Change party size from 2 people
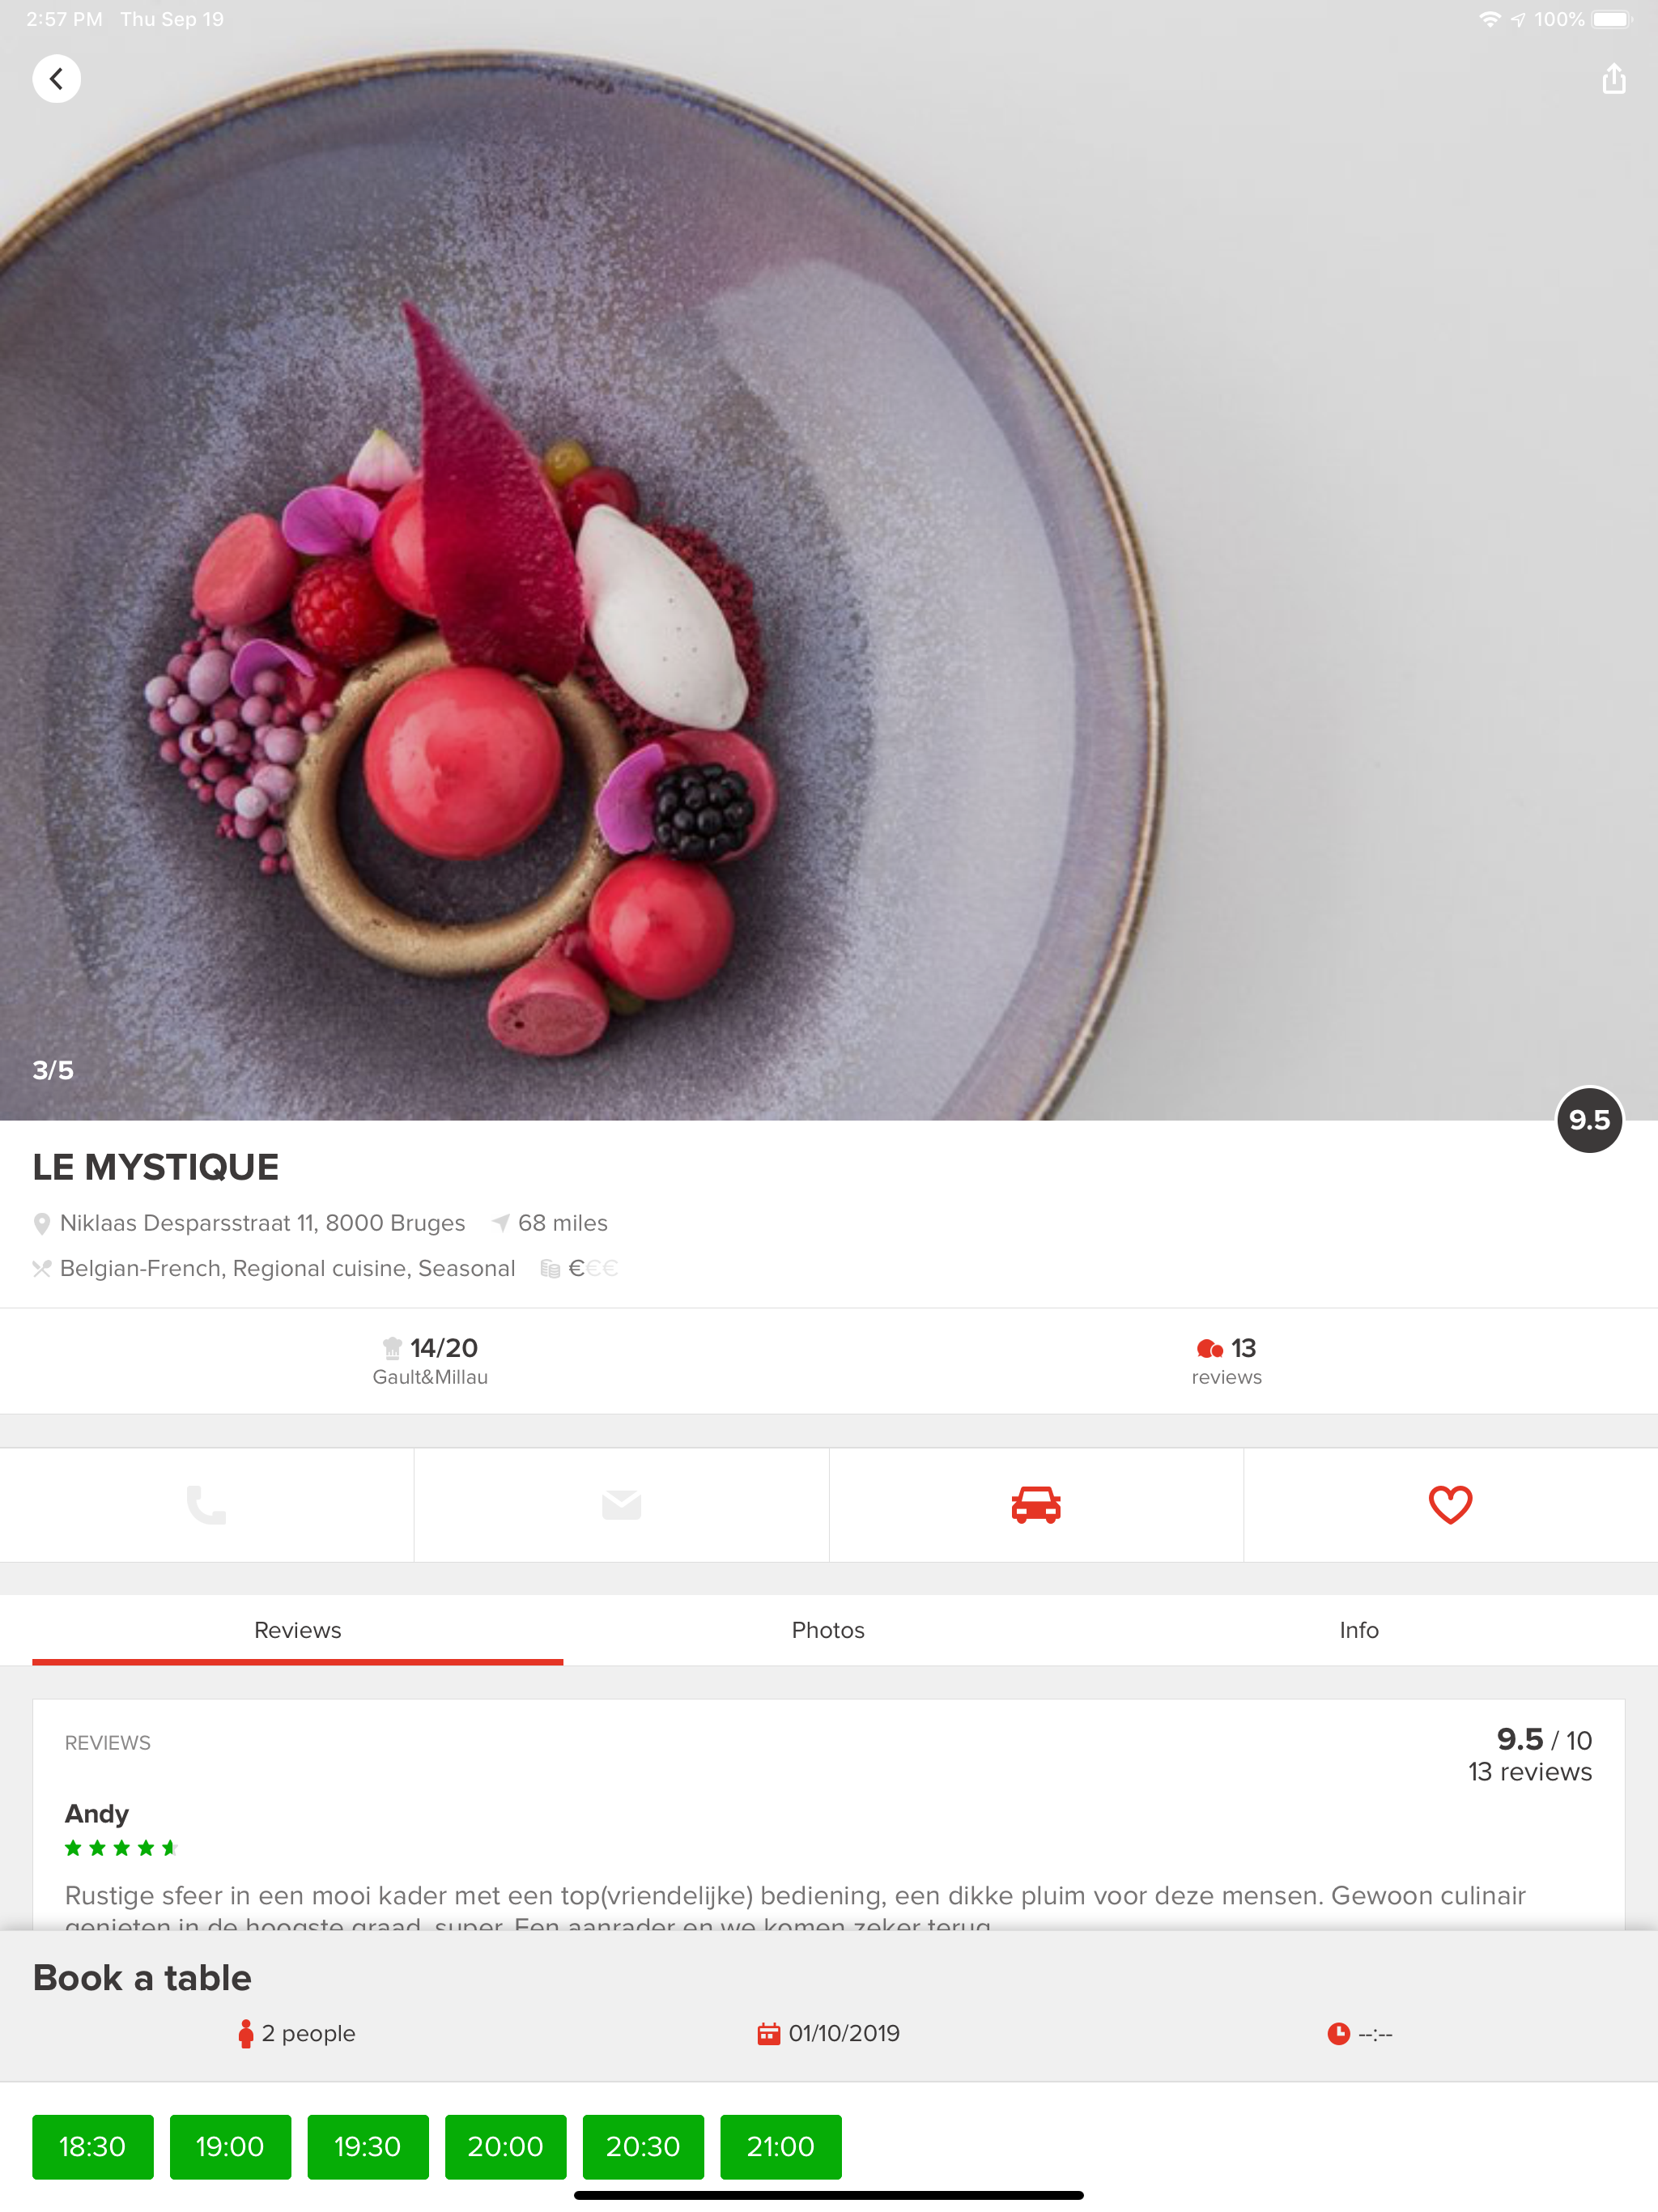 296,2033
